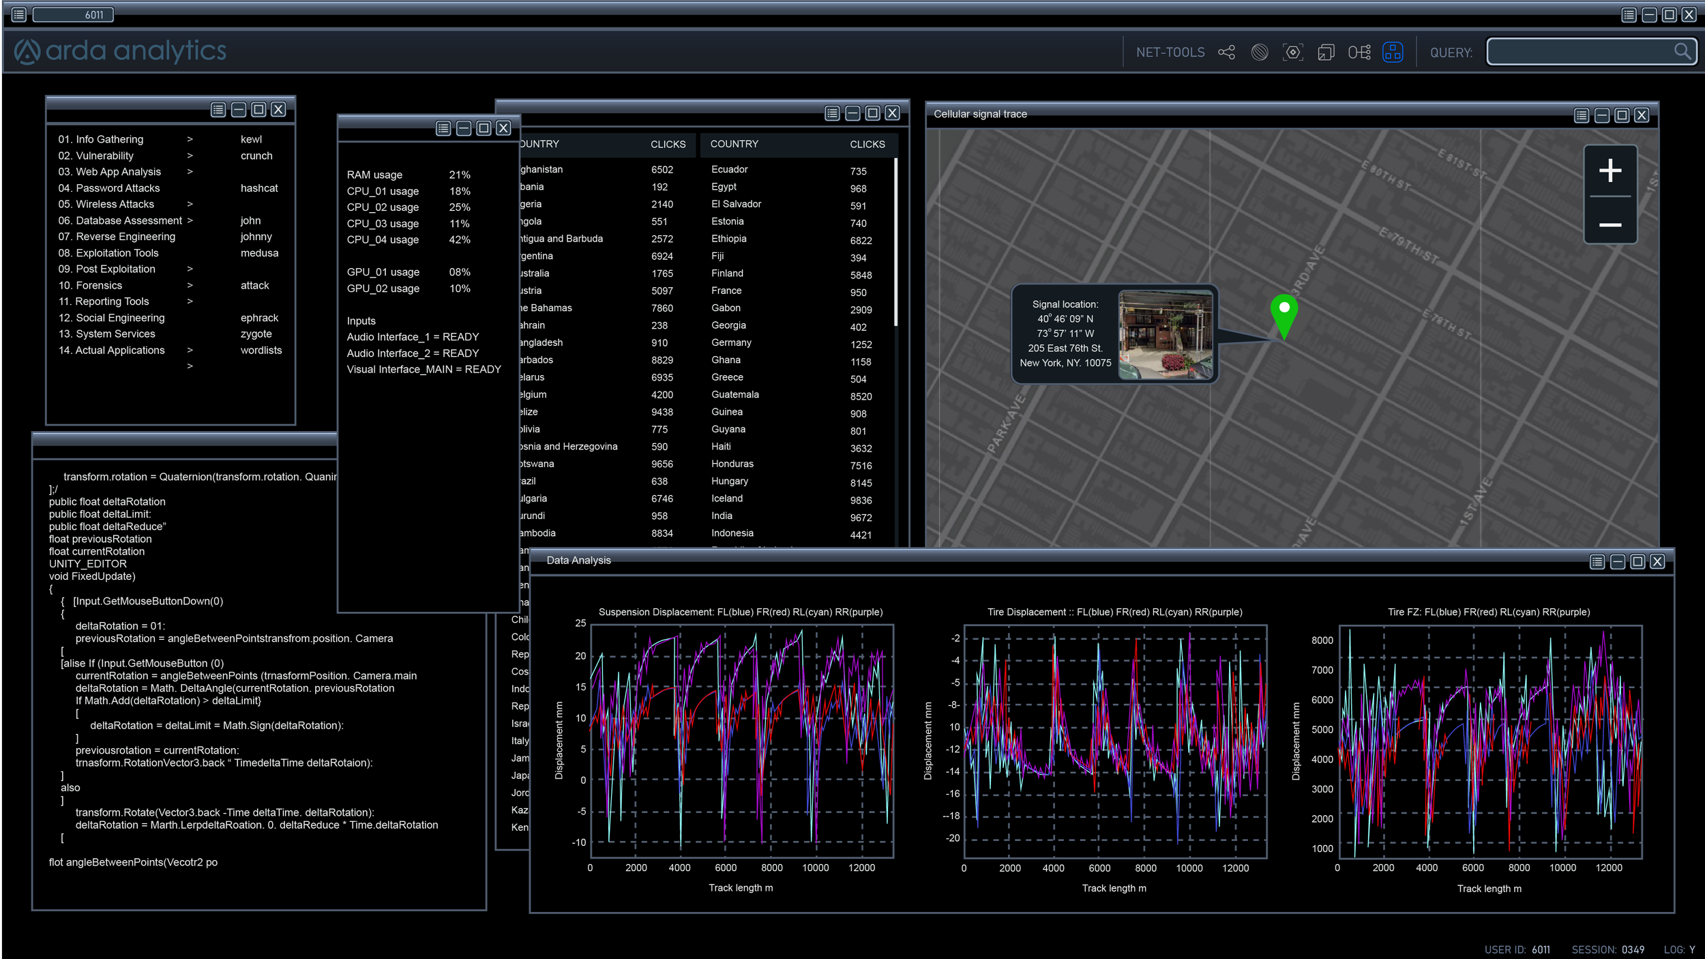Click the 6011 title field at top left
Image resolution: width=1705 pixels, height=959 pixels.
pos(73,14)
